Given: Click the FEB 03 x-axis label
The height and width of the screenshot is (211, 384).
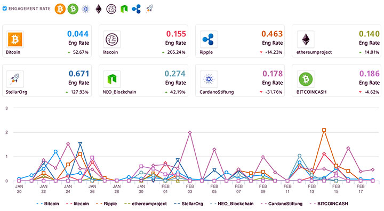Looking at the screenshot, I should tap(190, 189).
